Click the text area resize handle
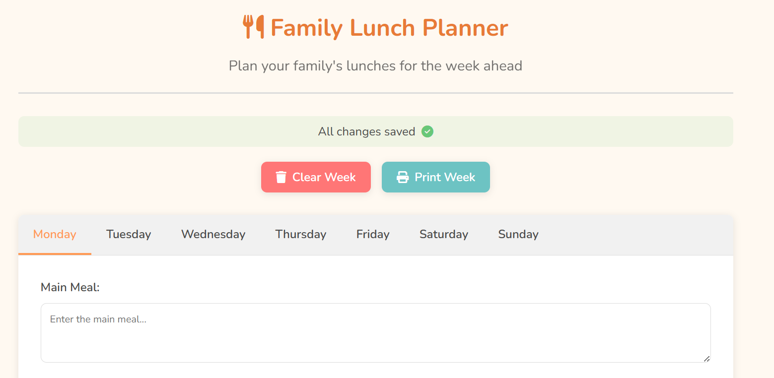Image resolution: width=774 pixels, height=378 pixels. point(706,358)
